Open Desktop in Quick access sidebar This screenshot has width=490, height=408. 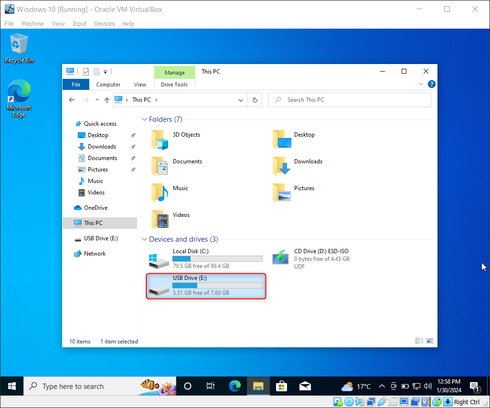(x=98, y=135)
